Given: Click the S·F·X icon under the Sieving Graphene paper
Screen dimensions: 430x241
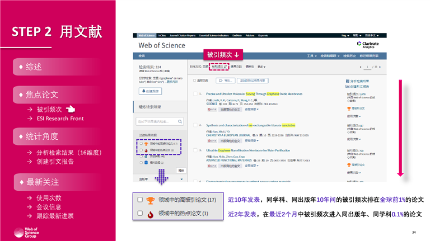Looking at the screenshot, I should coord(212,109).
